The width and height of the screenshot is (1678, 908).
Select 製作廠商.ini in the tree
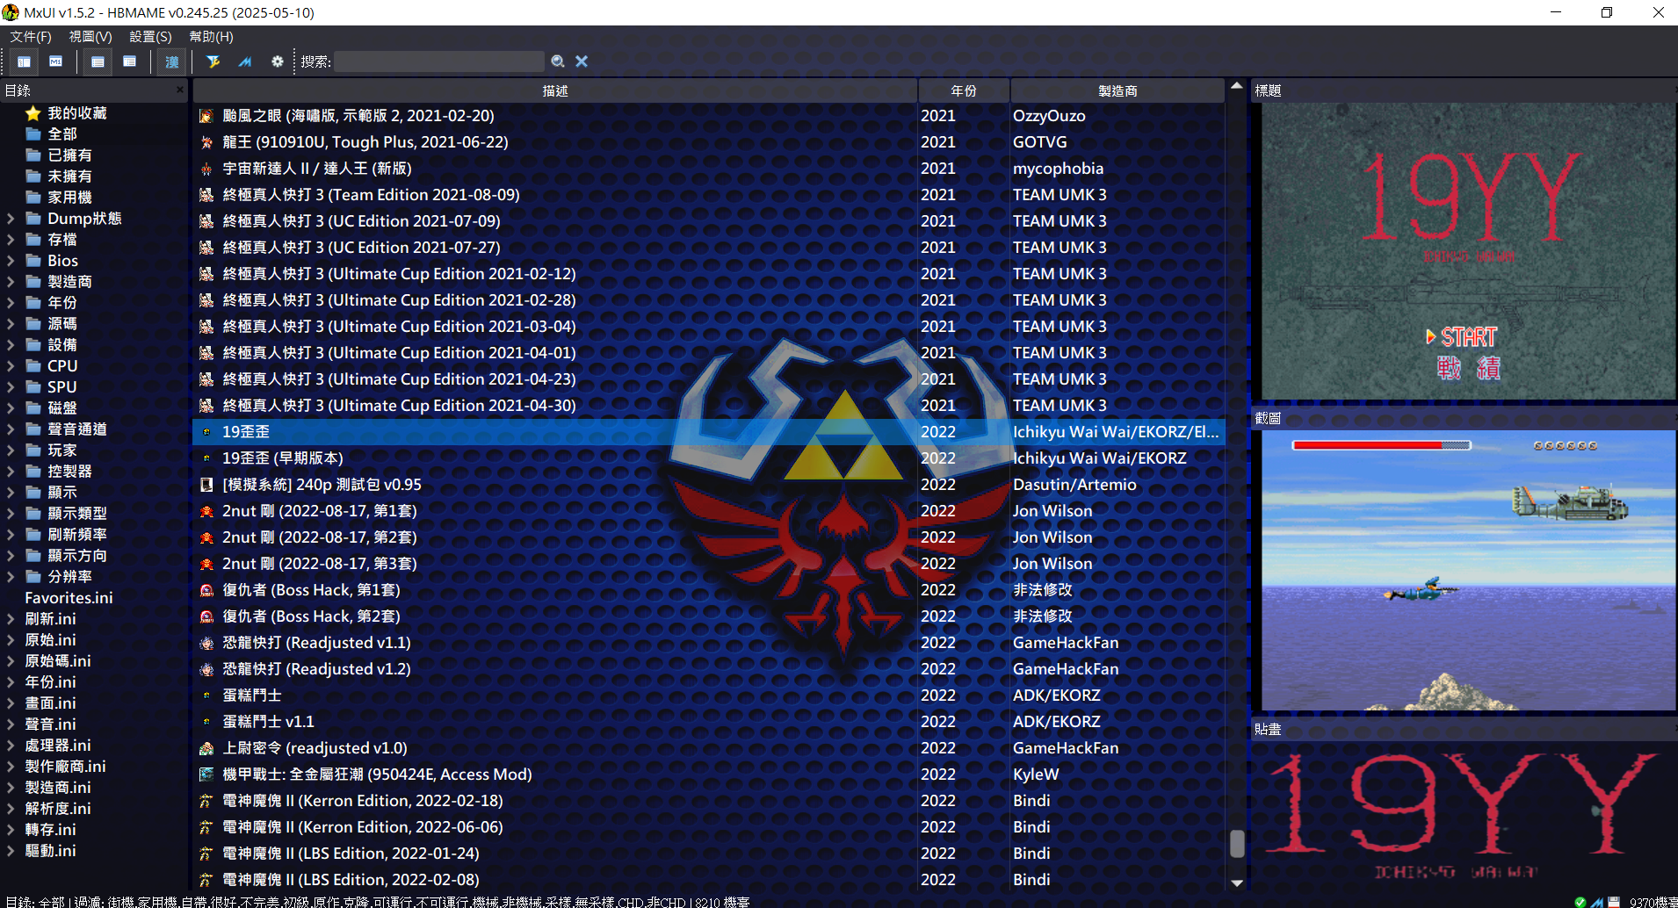[x=65, y=767]
